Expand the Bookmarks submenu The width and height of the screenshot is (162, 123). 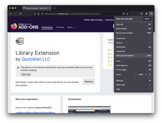[x=134, y=38]
